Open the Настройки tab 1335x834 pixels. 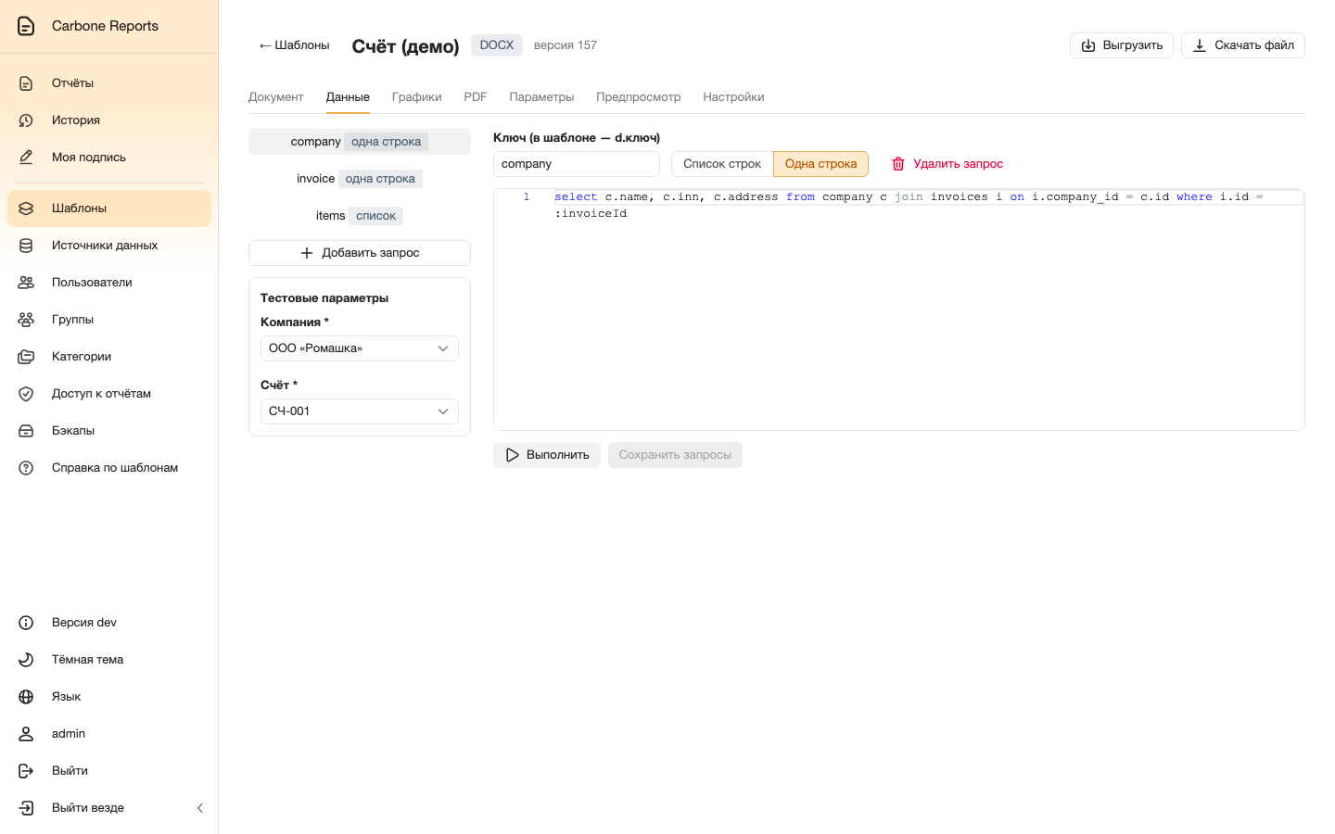point(733,97)
